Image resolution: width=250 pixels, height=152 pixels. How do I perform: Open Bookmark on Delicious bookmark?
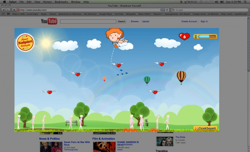[70, 14]
